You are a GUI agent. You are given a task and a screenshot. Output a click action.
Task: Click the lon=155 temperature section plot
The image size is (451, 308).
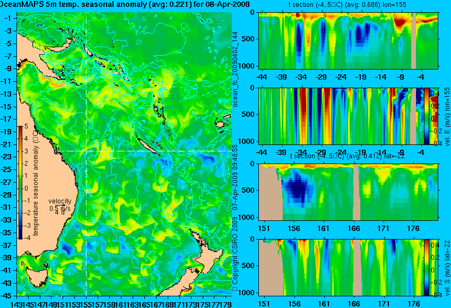pos(348,40)
